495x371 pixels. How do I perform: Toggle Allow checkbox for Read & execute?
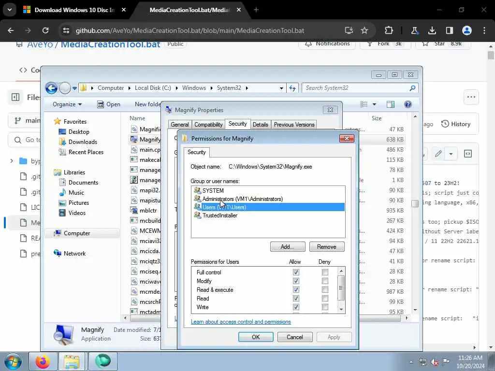pos(296,290)
